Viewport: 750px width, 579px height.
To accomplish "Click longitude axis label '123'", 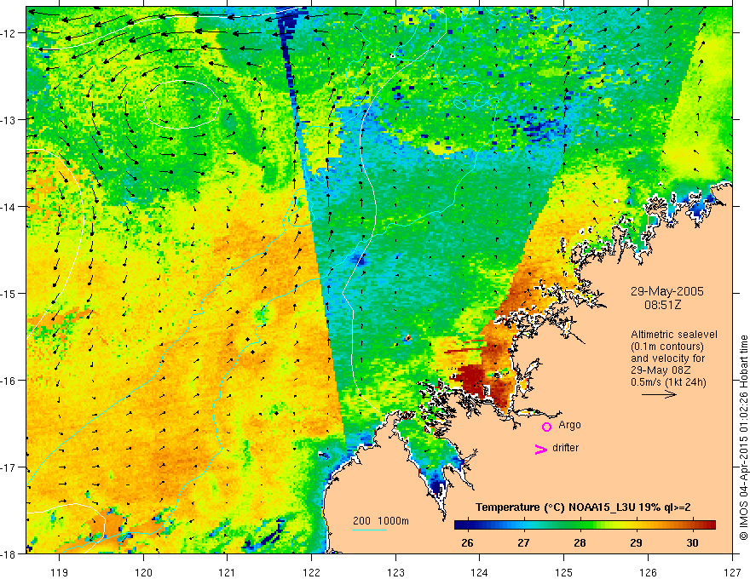I will 395,572.
